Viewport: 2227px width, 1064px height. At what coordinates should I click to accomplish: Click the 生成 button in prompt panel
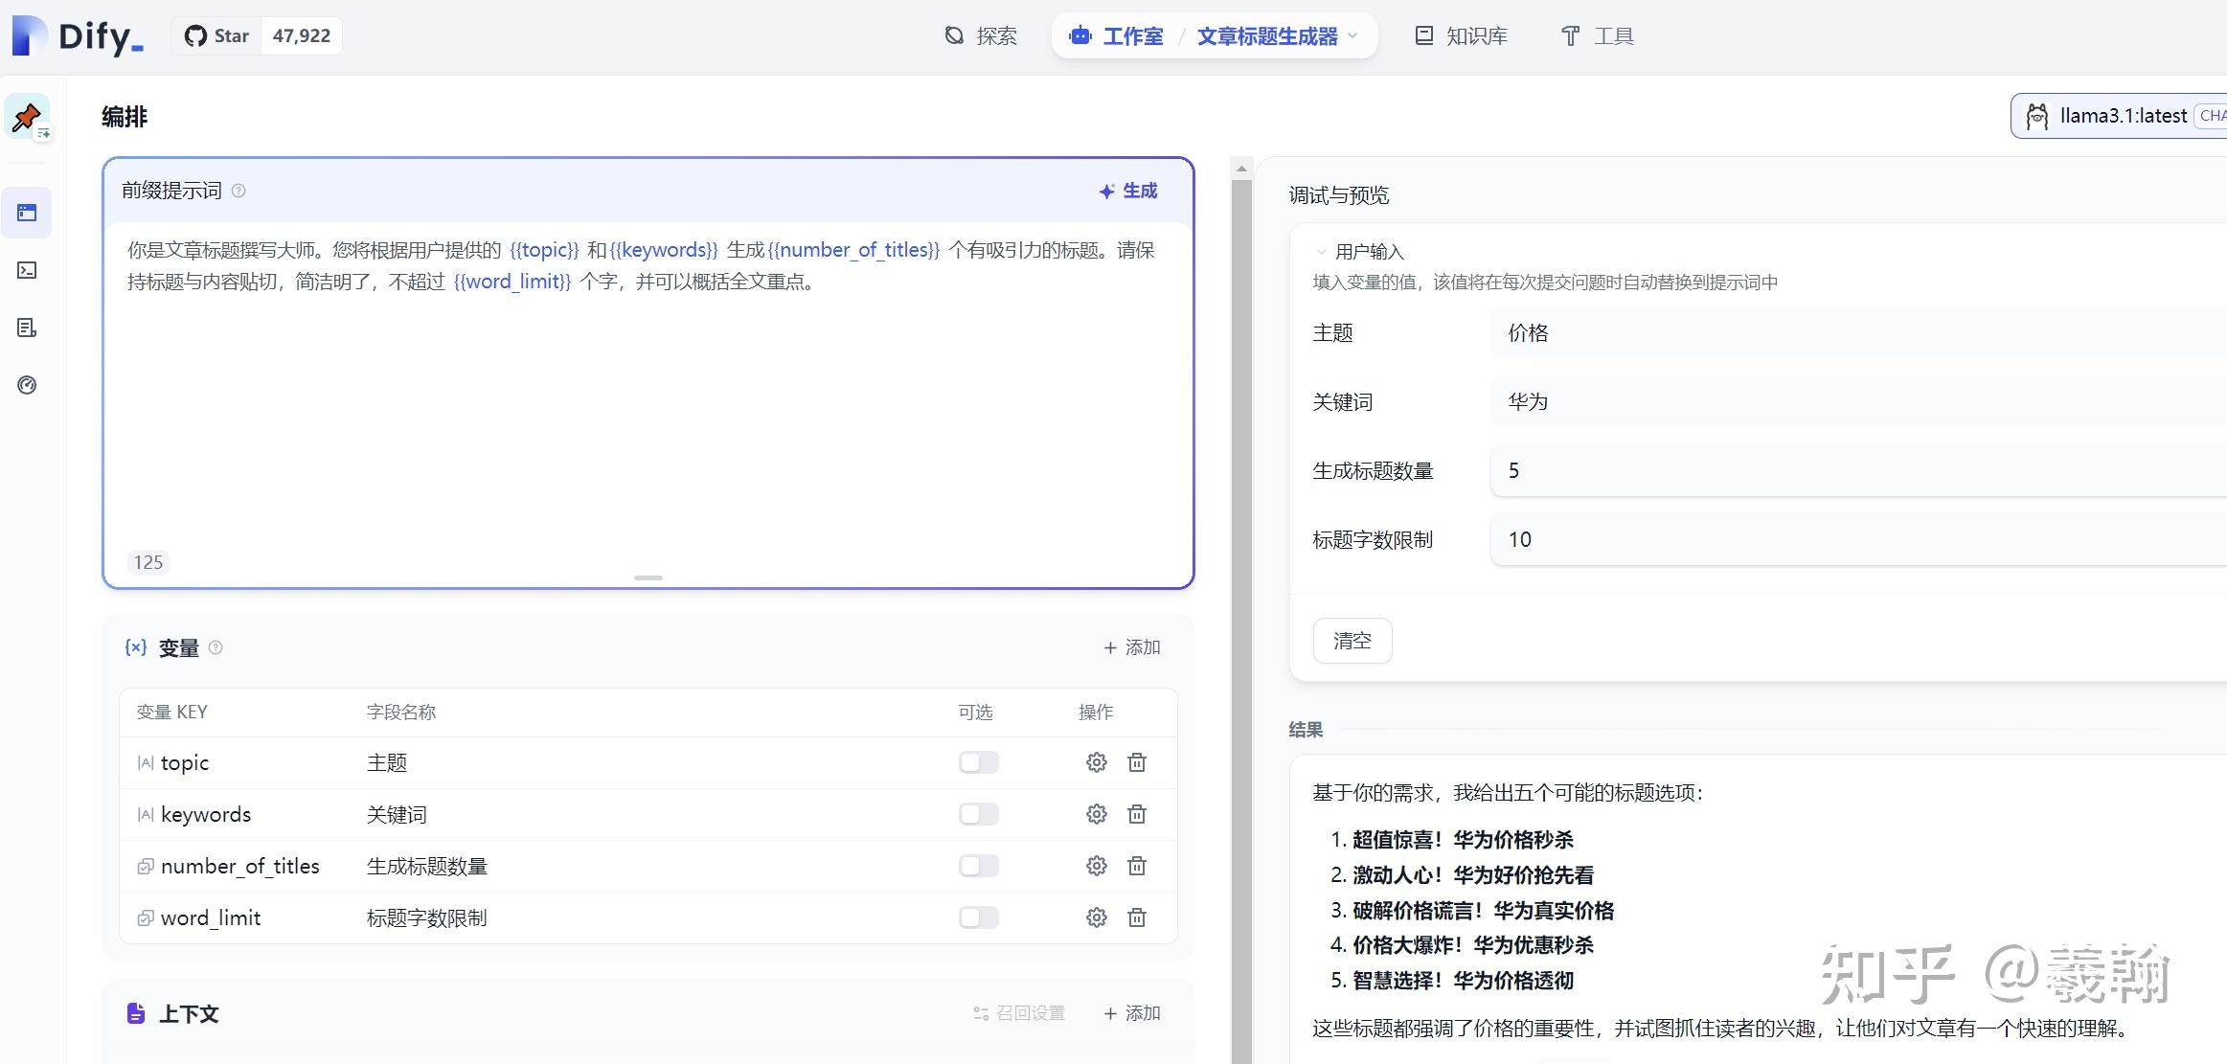click(x=1127, y=191)
